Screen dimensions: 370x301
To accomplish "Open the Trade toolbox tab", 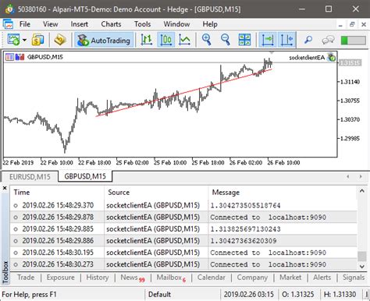I will (x=26, y=278).
